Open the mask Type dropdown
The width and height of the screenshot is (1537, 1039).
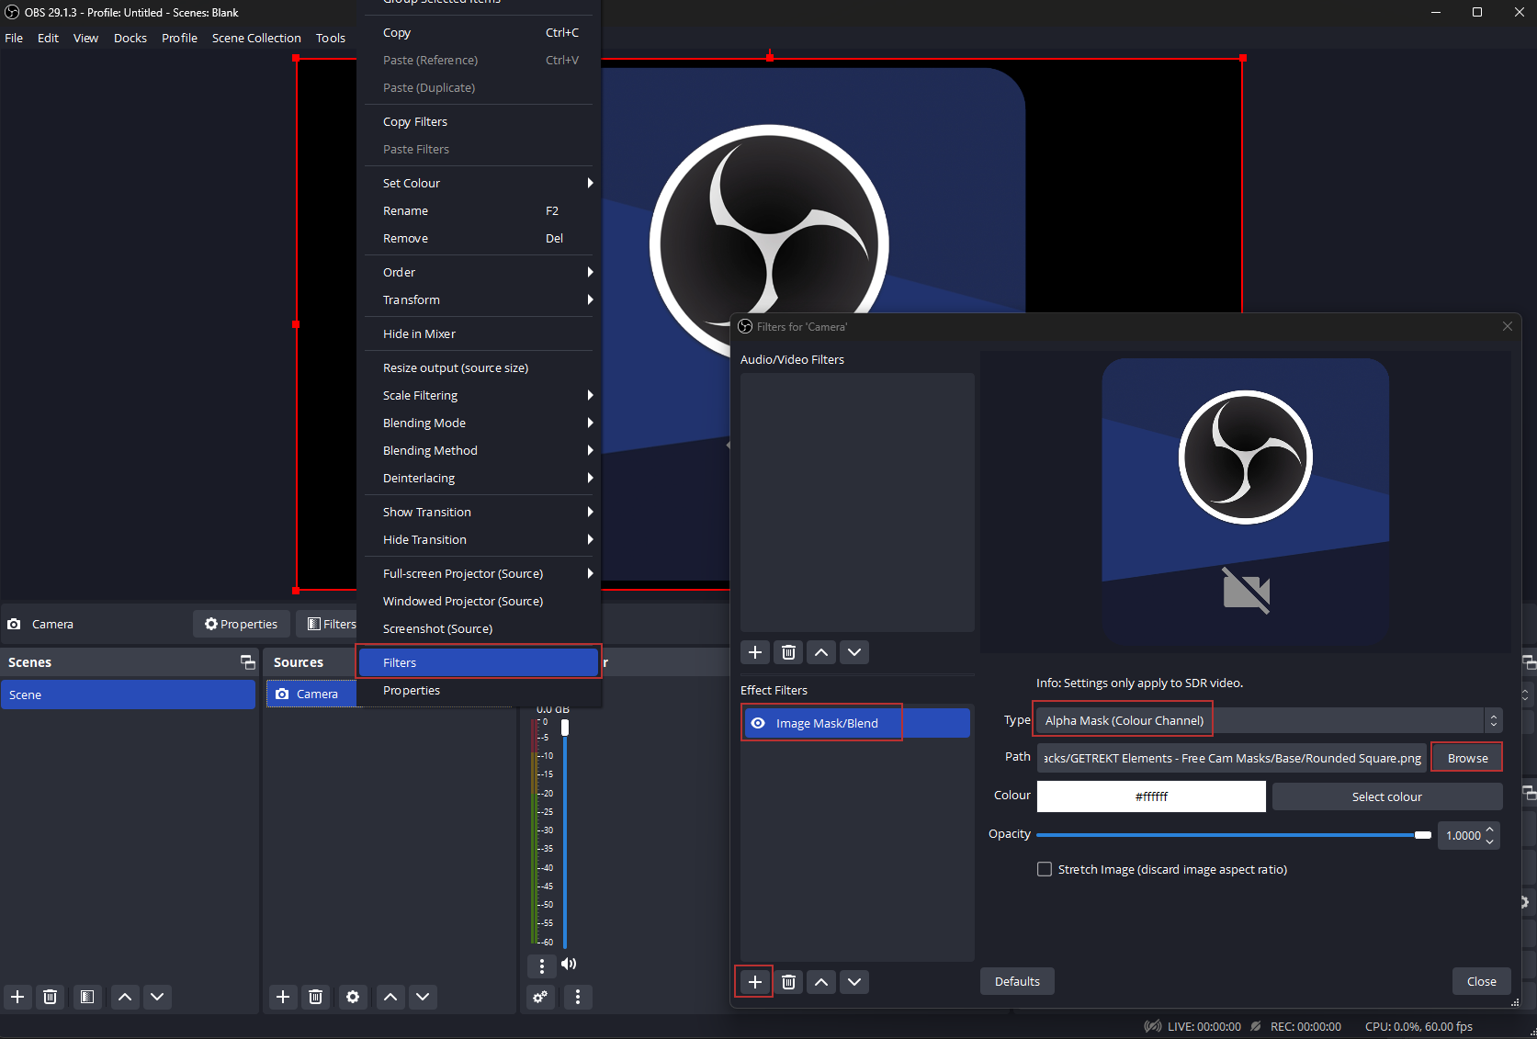click(1269, 720)
